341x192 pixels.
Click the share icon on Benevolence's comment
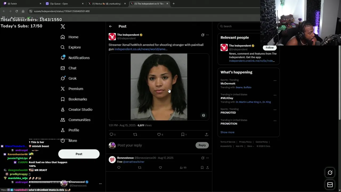tap(208, 167)
